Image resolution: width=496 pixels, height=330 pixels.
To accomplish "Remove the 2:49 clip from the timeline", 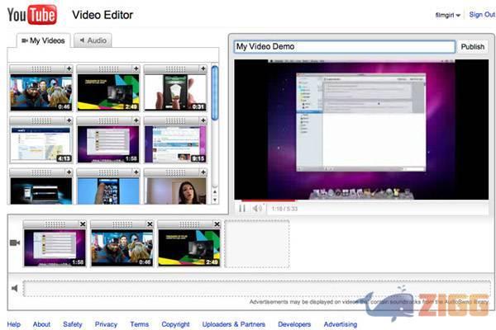I will [217, 224].
